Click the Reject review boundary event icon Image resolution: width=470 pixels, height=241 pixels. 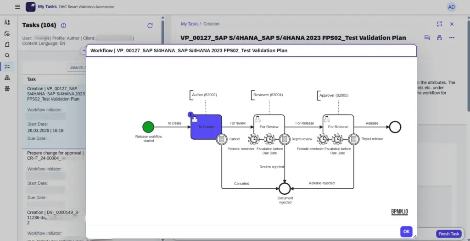(x=285, y=139)
